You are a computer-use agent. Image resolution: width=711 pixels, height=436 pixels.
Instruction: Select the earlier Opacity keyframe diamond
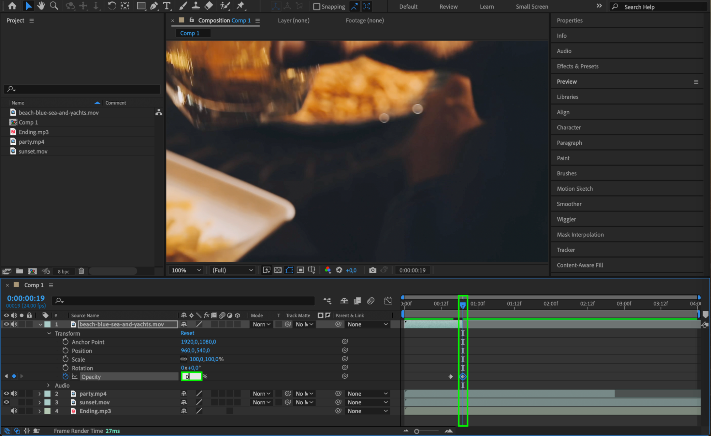(x=451, y=377)
